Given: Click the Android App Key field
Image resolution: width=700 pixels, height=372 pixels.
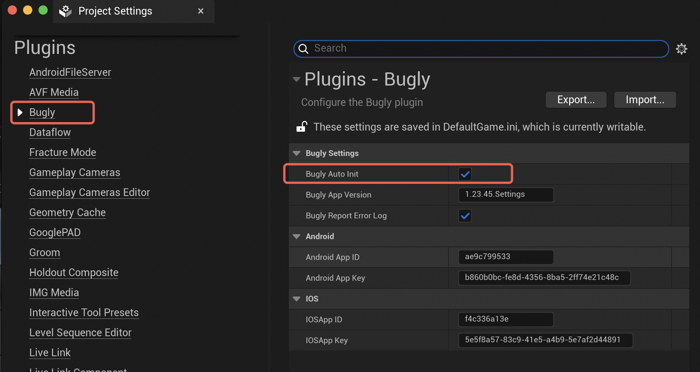Looking at the screenshot, I should [544, 278].
